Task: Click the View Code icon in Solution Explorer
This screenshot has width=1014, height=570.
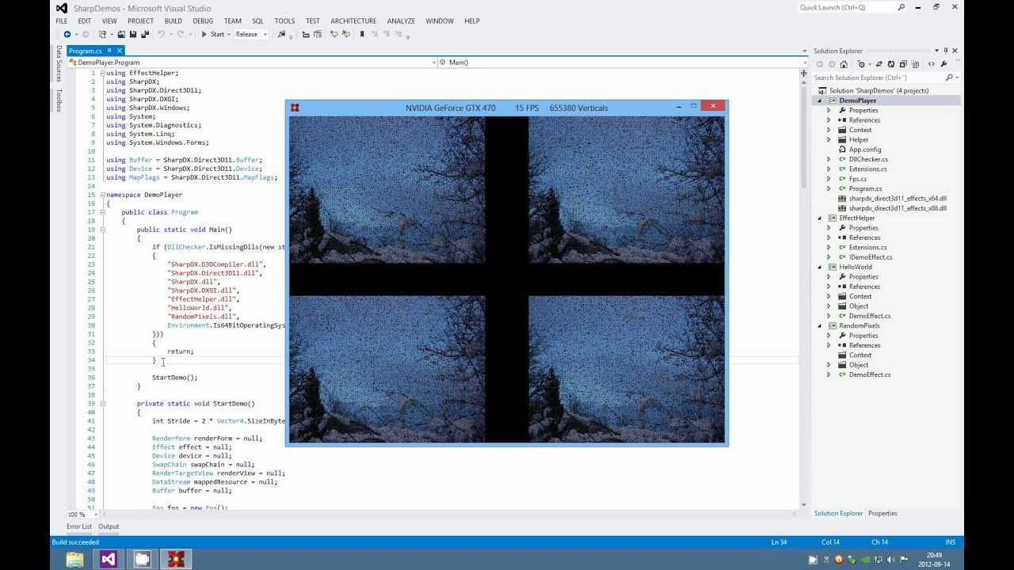Action: click(x=932, y=64)
